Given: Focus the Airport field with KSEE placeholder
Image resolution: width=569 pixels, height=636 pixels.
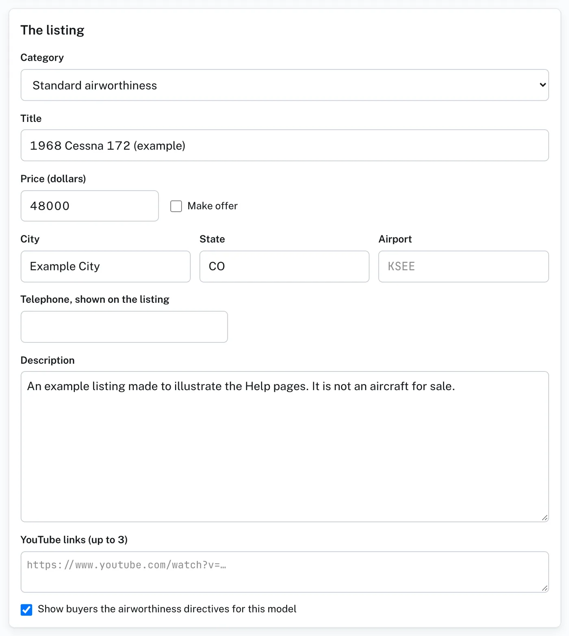Looking at the screenshot, I should click(x=463, y=267).
